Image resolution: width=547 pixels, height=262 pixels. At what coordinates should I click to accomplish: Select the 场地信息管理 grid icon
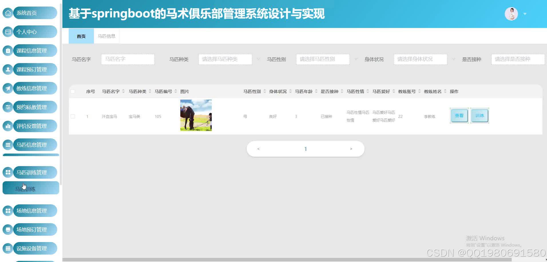click(x=8, y=210)
